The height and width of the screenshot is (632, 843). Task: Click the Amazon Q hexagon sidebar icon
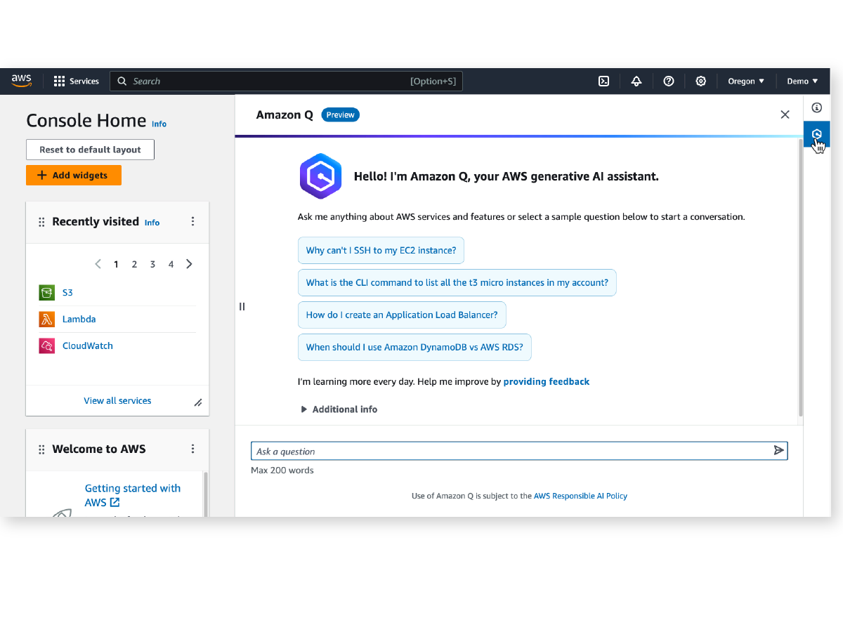(x=816, y=134)
